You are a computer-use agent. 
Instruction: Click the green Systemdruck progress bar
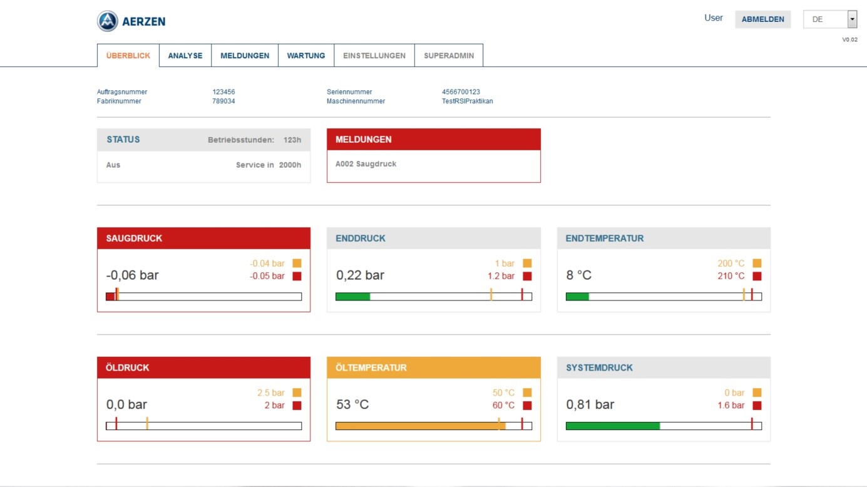point(613,425)
